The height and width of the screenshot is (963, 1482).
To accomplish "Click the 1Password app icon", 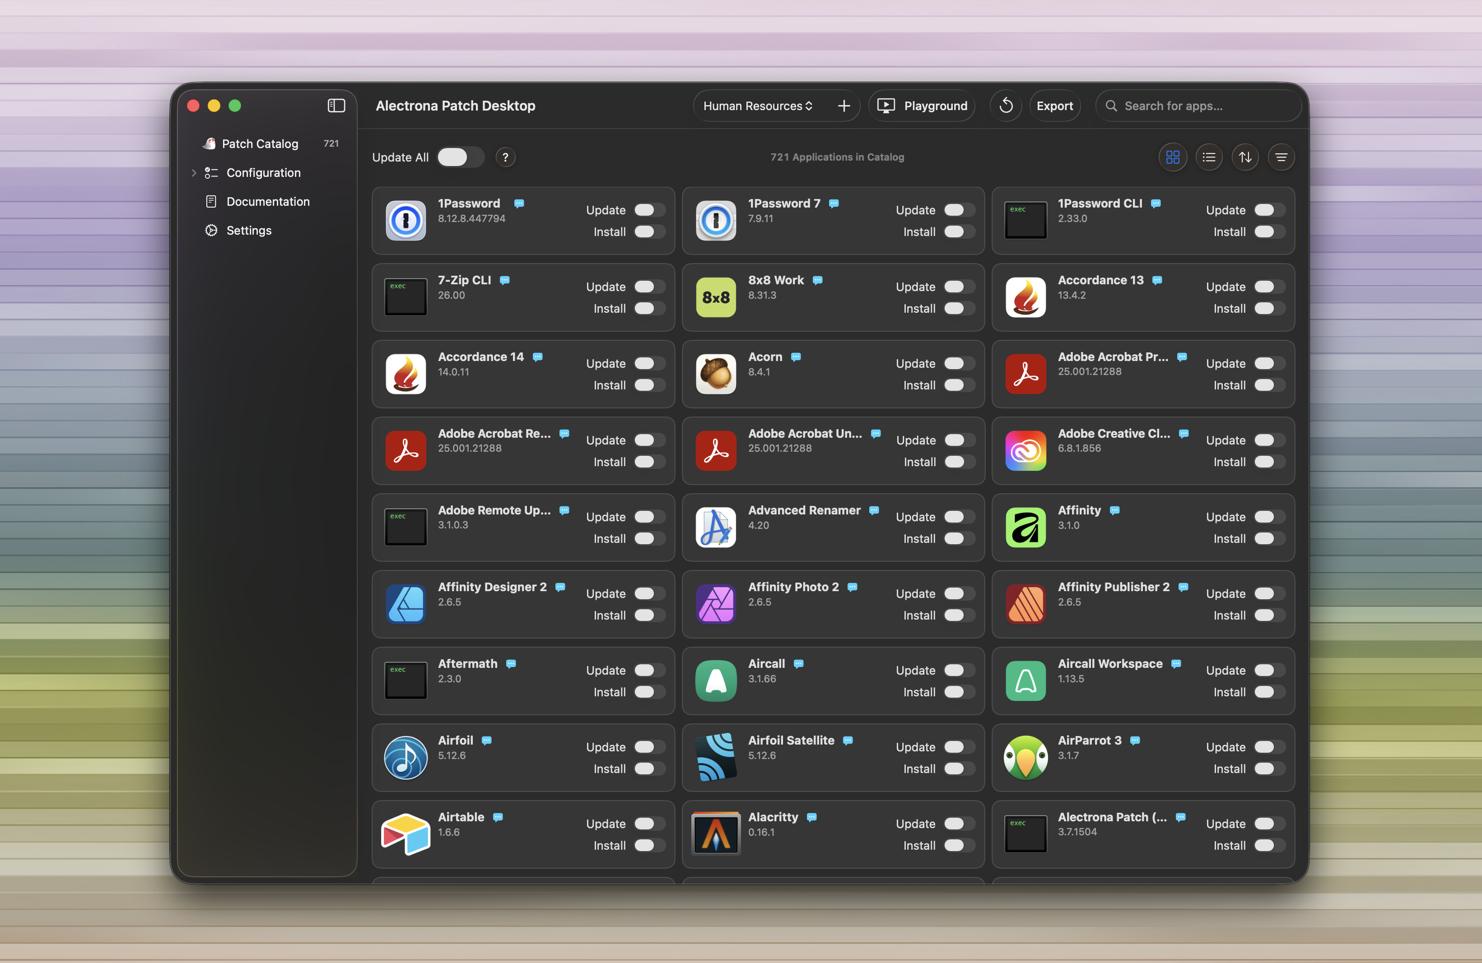I will (x=405, y=220).
